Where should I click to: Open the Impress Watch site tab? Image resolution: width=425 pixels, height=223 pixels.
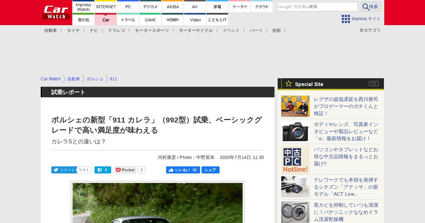pyautogui.click(x=84, y=6)
